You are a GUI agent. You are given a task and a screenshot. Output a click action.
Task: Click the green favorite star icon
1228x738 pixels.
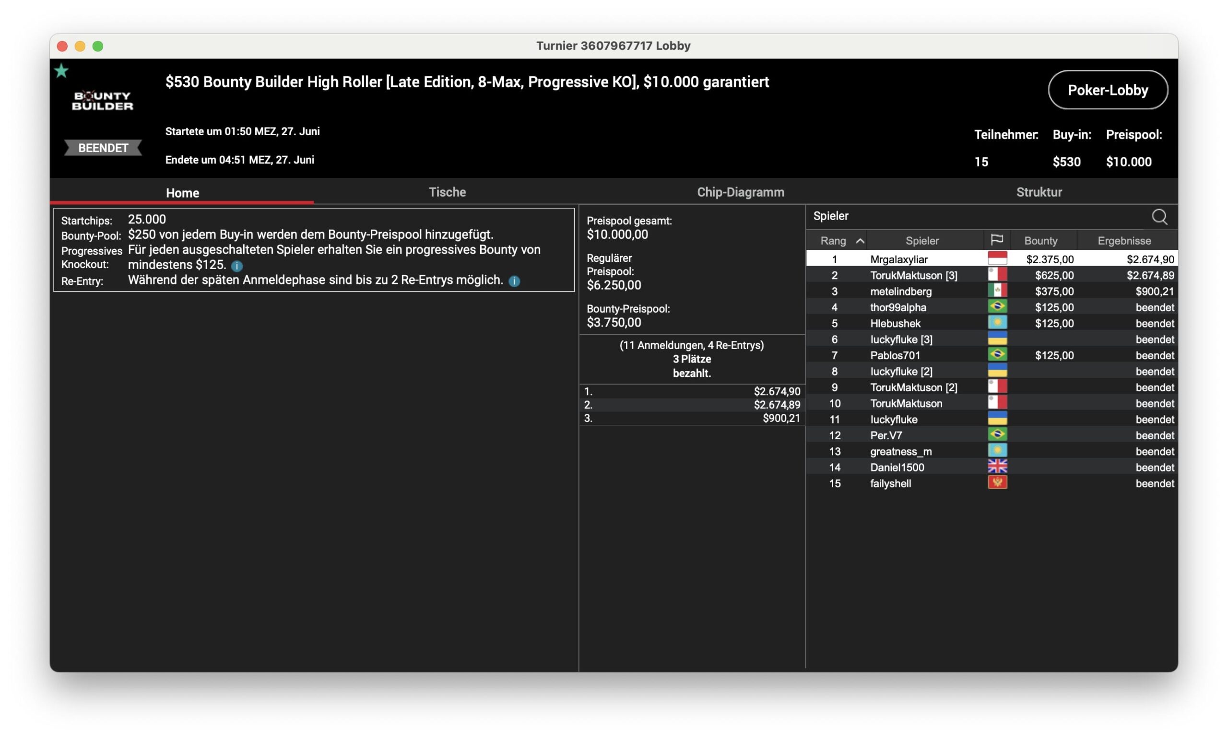61,71
